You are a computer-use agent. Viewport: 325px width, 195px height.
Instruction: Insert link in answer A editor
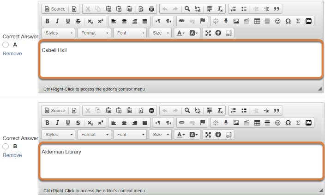pos(182,21)
